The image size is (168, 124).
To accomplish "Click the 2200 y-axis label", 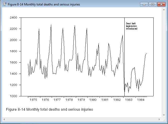I will 13,29.
